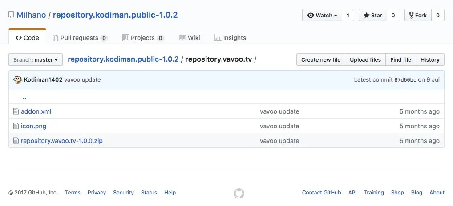Open About footer link
Screen dimensions: 453x206
coord(437,192)
